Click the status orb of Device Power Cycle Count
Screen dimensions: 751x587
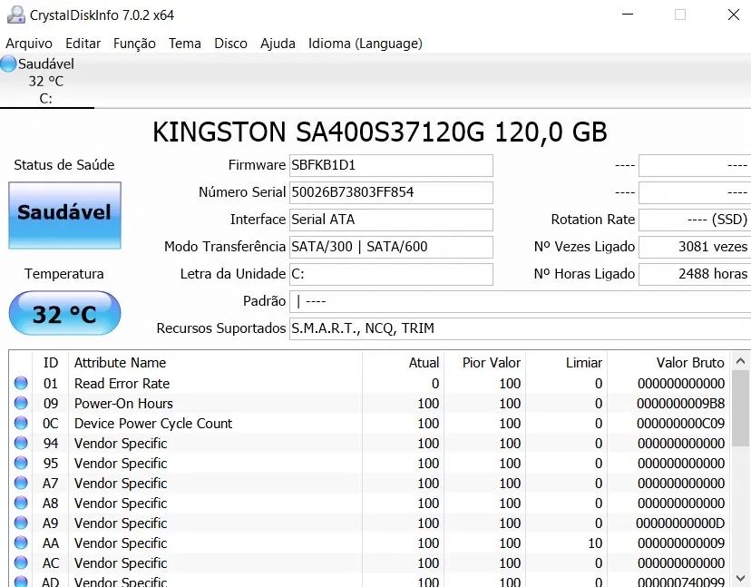[x=21, y=423]
